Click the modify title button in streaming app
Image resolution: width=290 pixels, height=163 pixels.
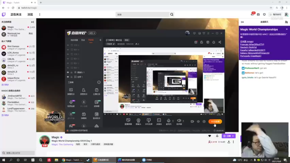click(127, 40)
